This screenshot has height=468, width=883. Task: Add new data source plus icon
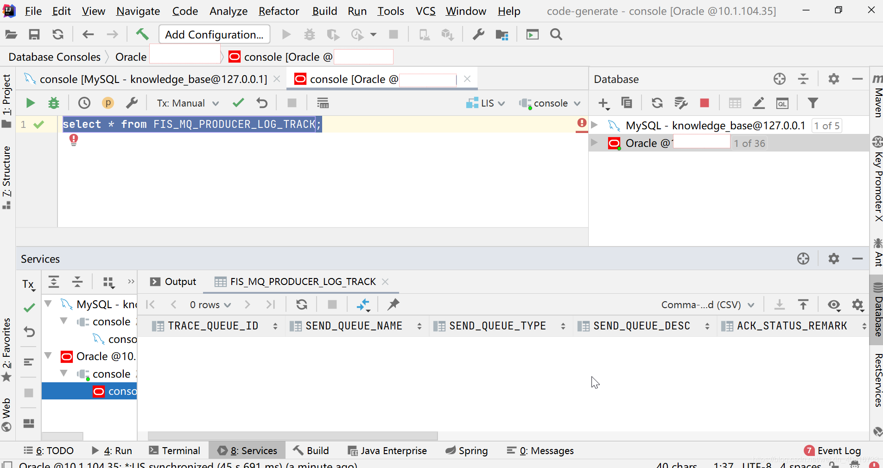[x=603, y=103]
